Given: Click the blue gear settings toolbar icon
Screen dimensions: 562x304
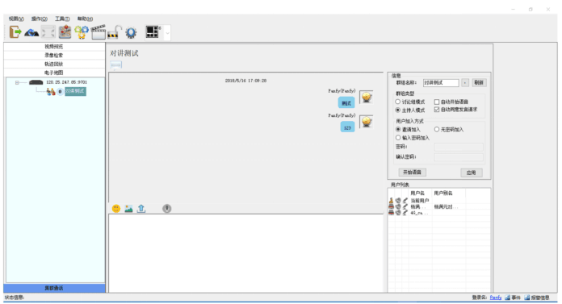Looking at the screenshot, I should 131,32.
